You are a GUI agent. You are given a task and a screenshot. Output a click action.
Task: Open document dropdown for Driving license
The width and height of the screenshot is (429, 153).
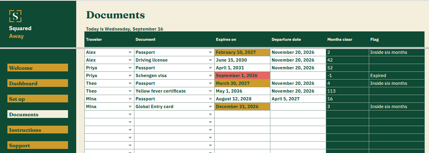point(210,60)
